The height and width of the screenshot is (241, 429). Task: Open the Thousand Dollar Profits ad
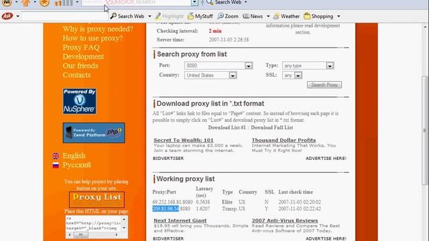pos(284,140)
